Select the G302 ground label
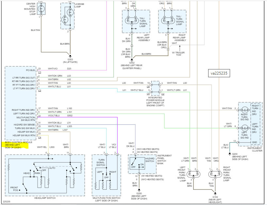 132,66
